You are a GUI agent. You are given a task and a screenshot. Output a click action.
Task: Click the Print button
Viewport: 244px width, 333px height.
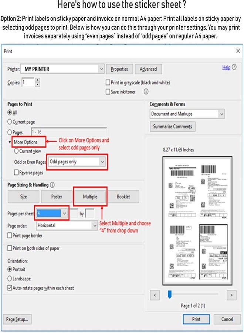tap(196, 319)
